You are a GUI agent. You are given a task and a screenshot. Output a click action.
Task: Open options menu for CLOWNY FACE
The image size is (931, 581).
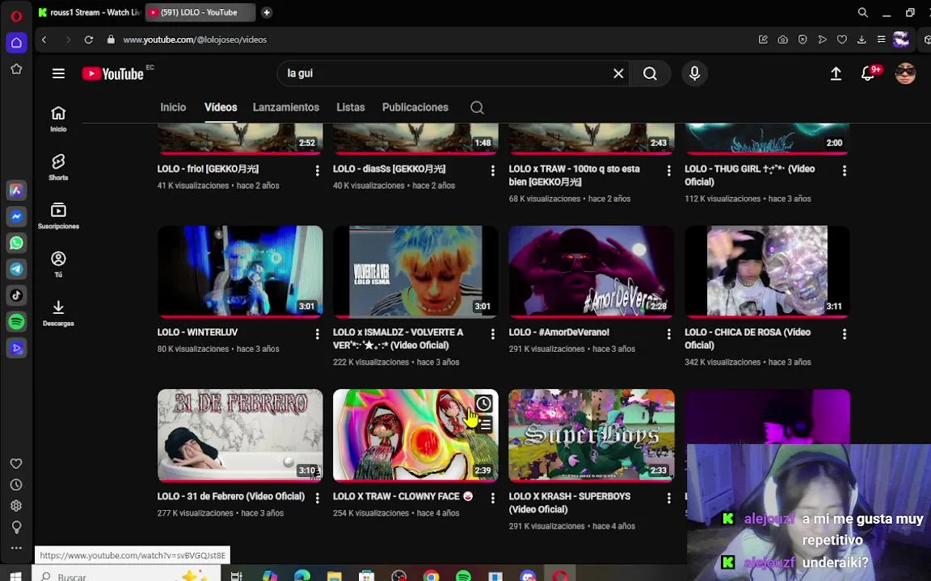pyautogui.click(x=493, y=498)
